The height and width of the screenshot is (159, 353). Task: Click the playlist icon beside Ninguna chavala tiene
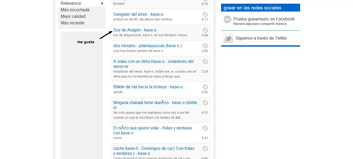coord(205,103)
